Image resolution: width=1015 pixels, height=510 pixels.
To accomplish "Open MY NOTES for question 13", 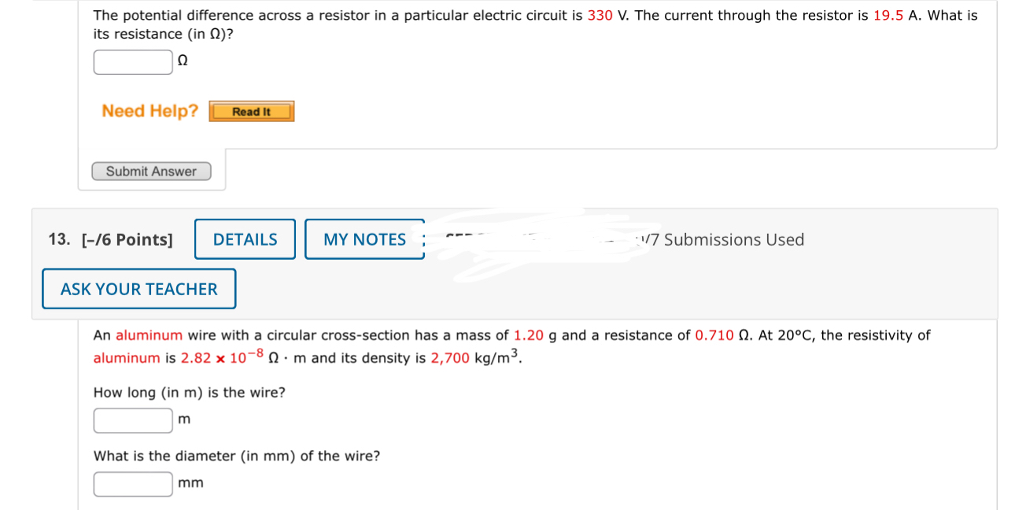I will tap(364, 238).
